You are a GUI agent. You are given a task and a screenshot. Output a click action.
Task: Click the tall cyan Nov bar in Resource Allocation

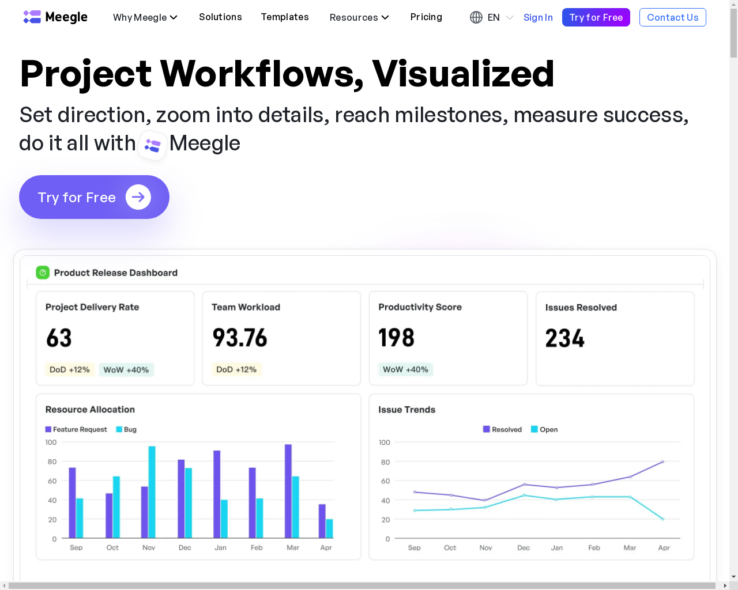point(152,492)
